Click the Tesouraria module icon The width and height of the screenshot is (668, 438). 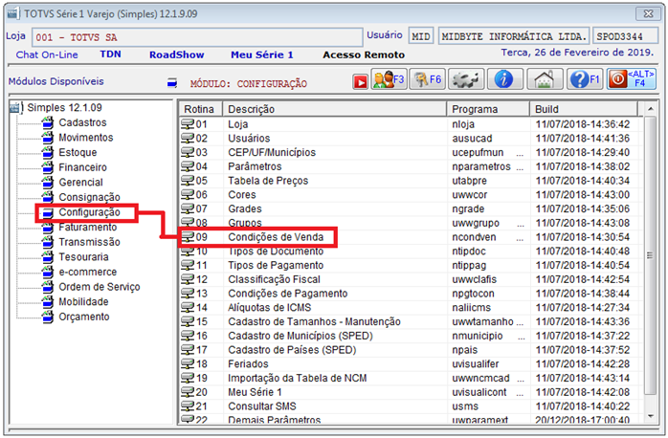tap(48, 256)
